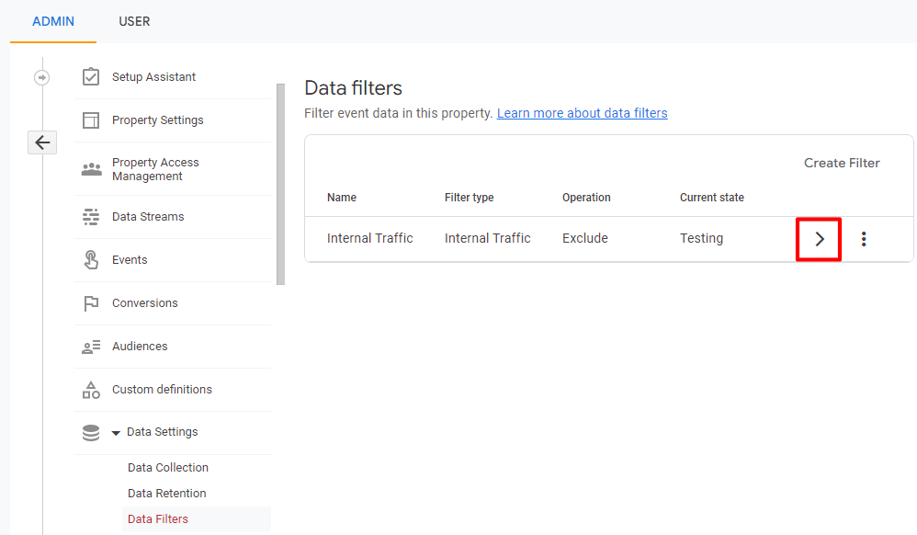Click the Property Settings icon

[x=91, y=120]
